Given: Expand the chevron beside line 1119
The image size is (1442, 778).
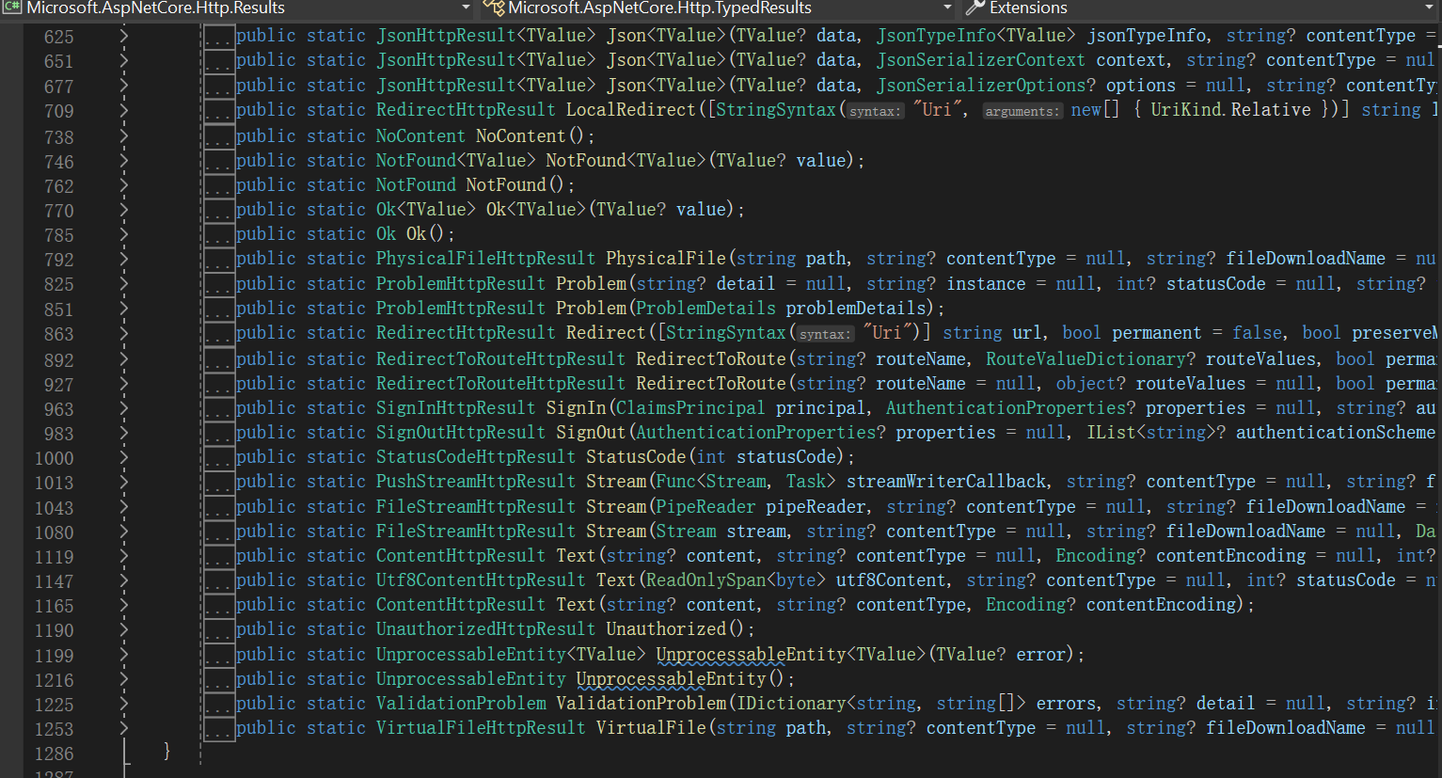Looking at the screenshot, I should (x=123, y=556).
